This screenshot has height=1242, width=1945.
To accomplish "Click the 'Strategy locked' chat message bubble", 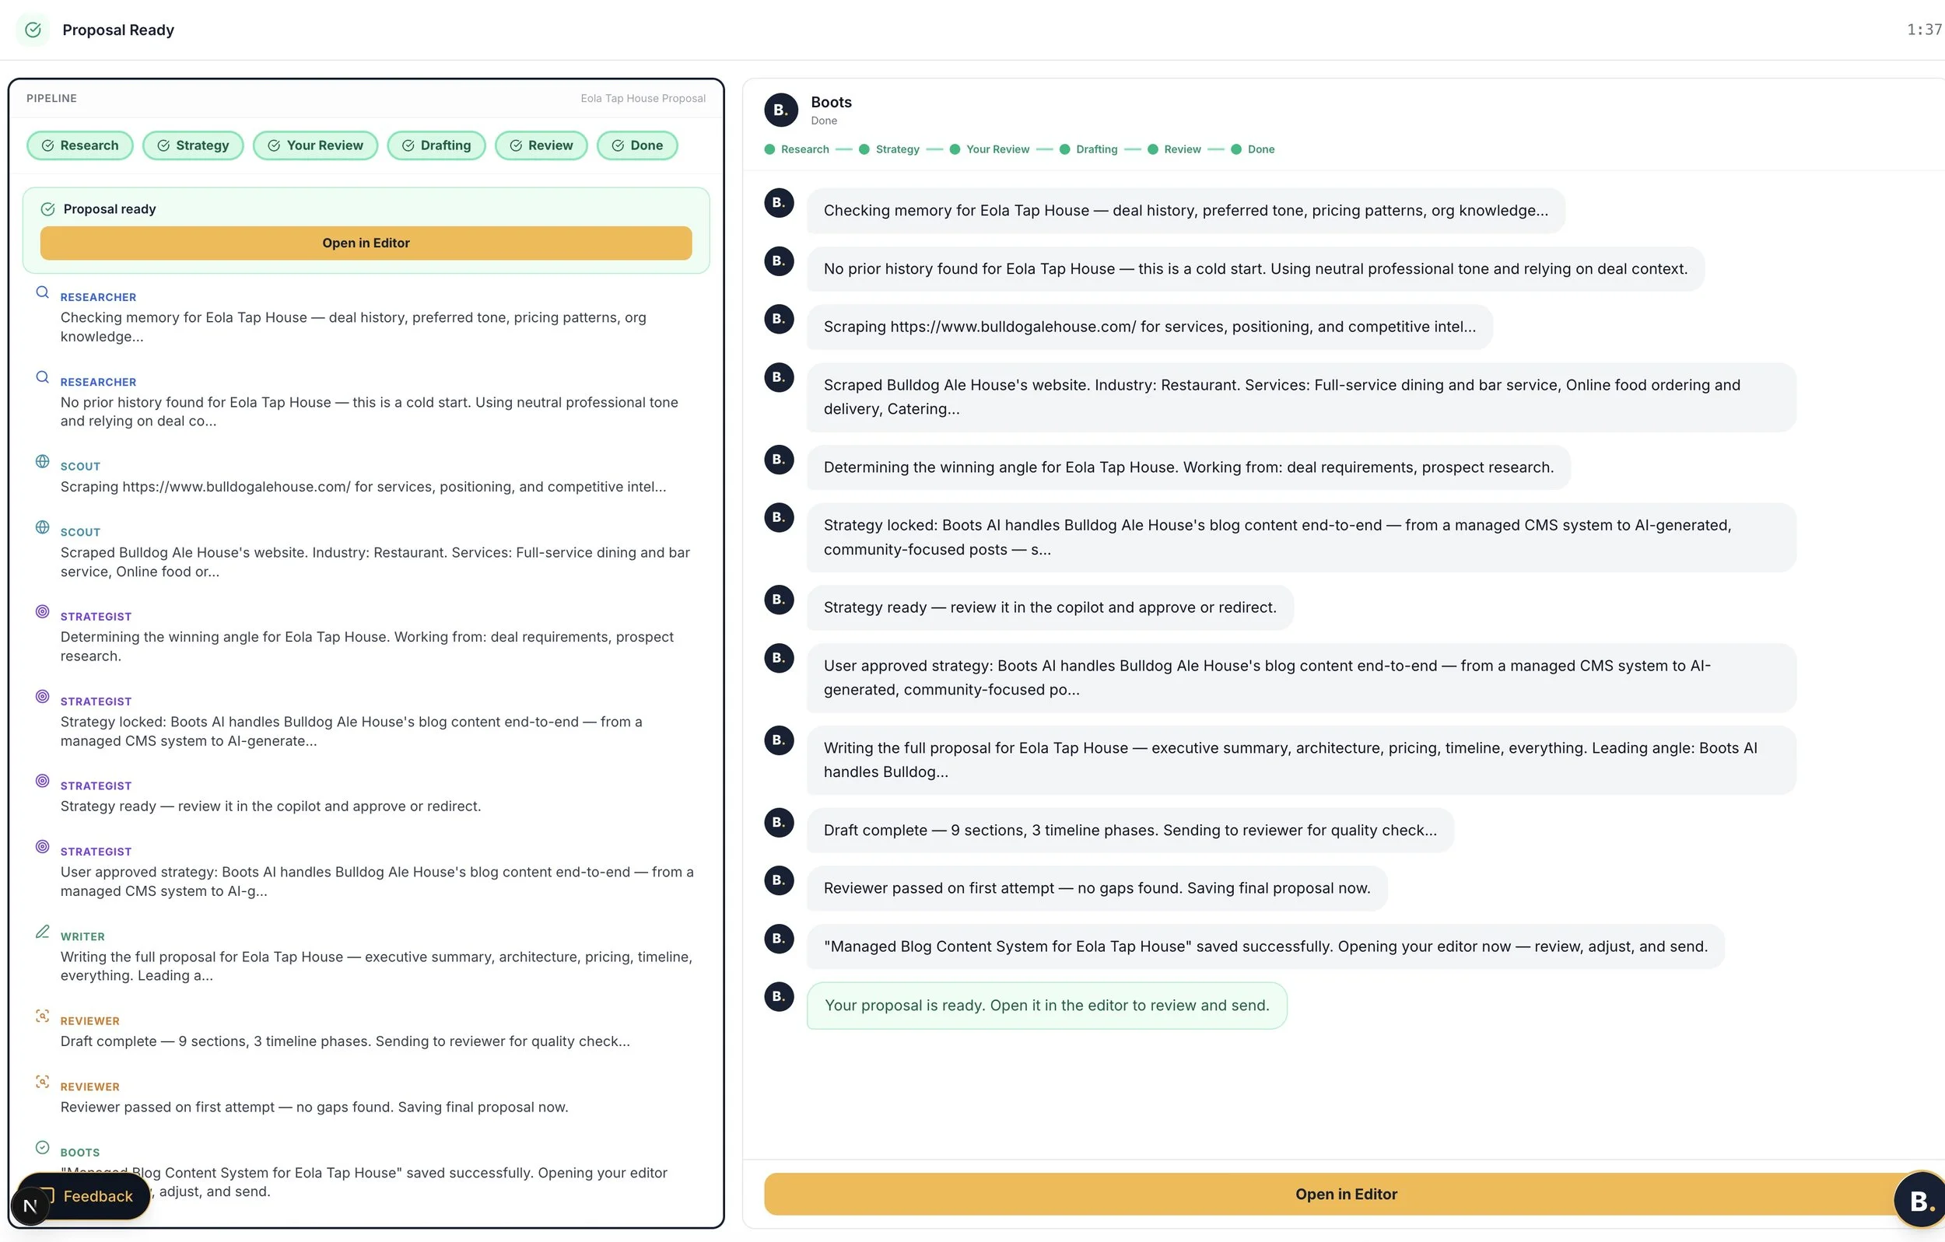I will point(1302,537).
